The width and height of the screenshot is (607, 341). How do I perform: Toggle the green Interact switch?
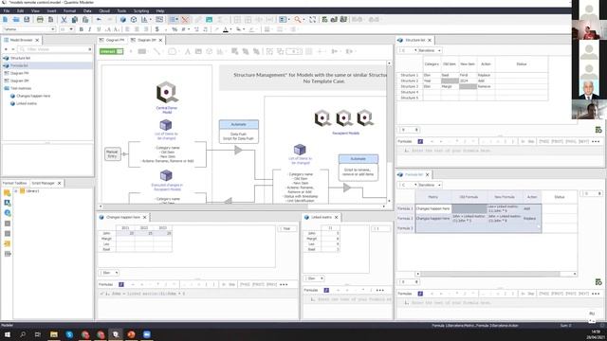point(112,51)
